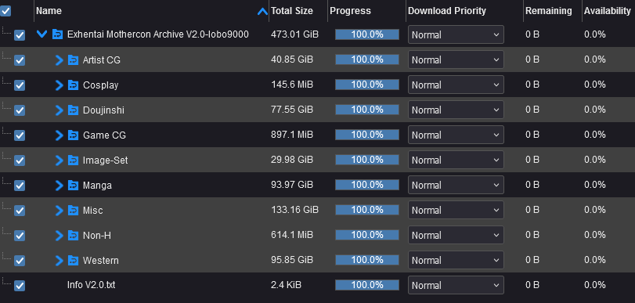Uncheck the Misc checkbox
Screen dimensions: 635x303
[x=20, y=211]
